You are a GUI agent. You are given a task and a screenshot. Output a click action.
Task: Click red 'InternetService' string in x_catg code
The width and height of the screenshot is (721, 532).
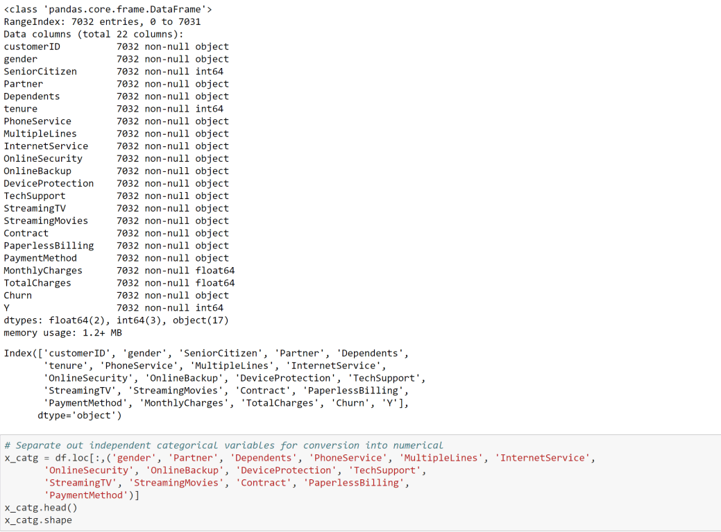(x=543, y=458)
